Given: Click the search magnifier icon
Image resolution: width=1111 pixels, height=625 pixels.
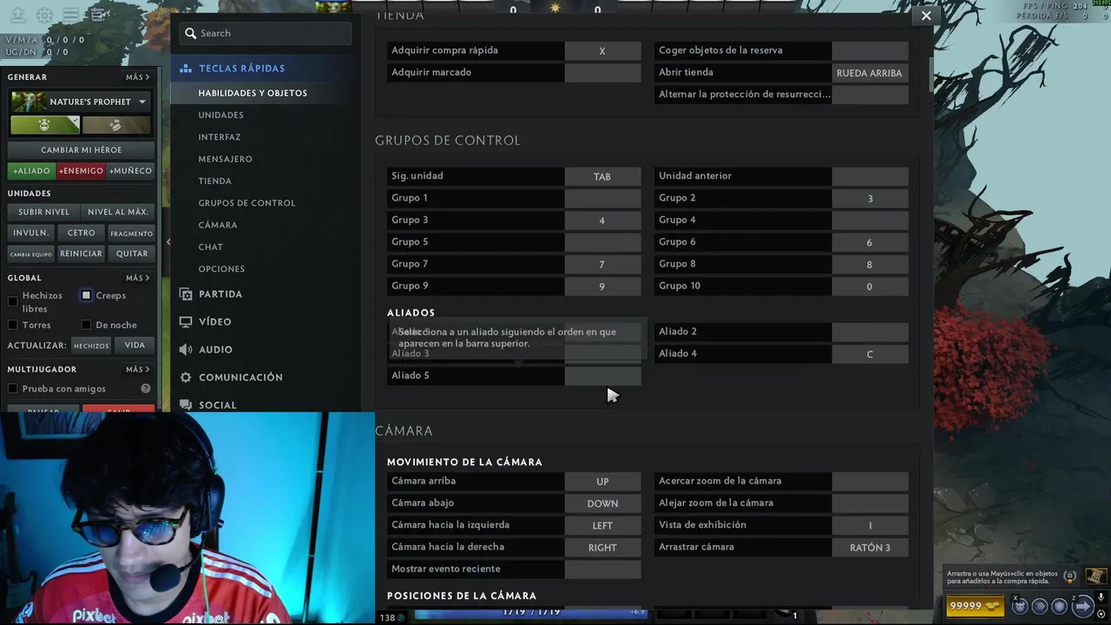Looking at the screenshot, I should 191,33.
